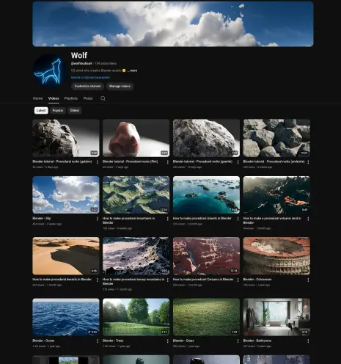
Task: Open the Procedural rocks (granite) thumbnail
Action: tap(206, 138)
